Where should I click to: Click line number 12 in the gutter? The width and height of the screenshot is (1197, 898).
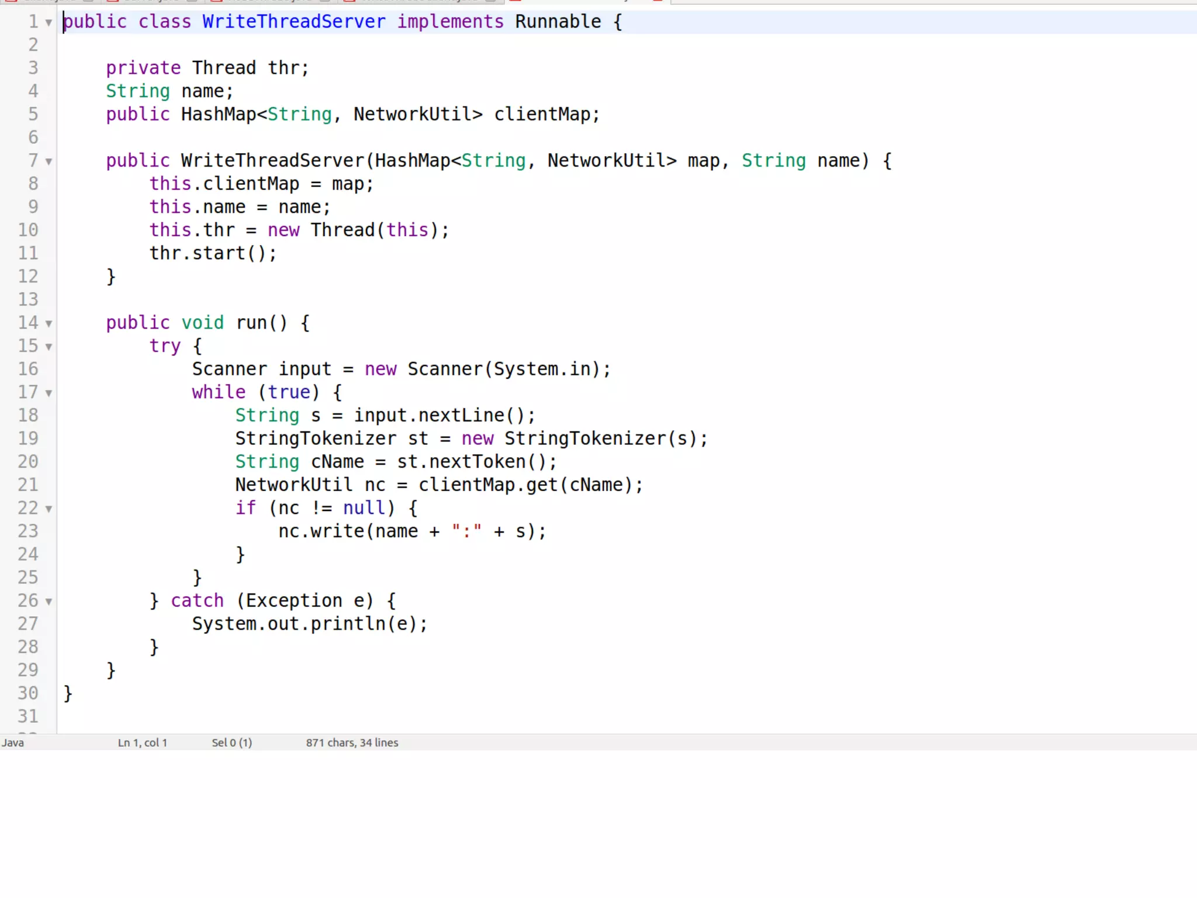click(x=27, y=276)
